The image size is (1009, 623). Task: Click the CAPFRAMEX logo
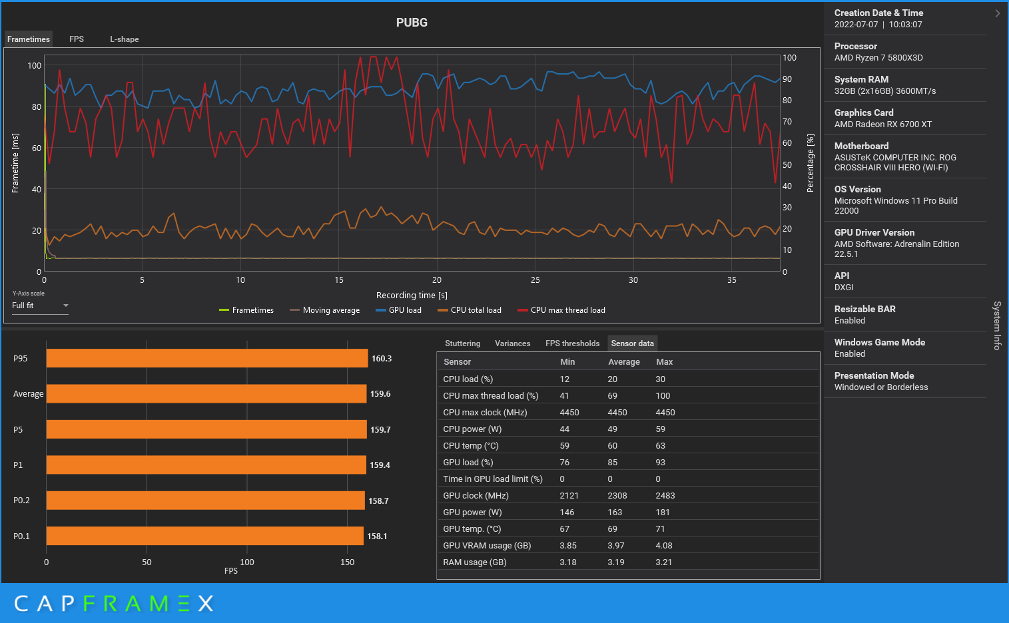[114, 604]
